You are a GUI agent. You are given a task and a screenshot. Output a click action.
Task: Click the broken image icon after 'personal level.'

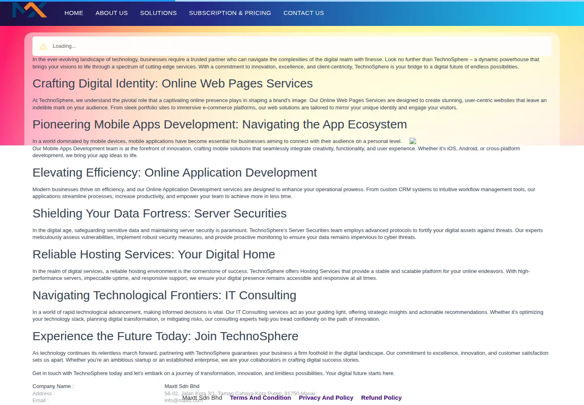[413, 141]
